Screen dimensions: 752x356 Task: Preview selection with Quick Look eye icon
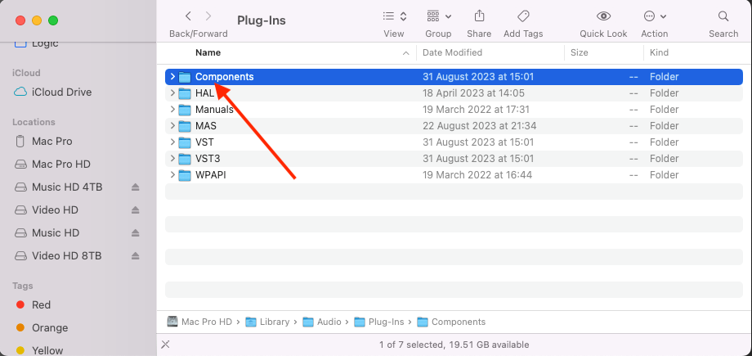603,16
